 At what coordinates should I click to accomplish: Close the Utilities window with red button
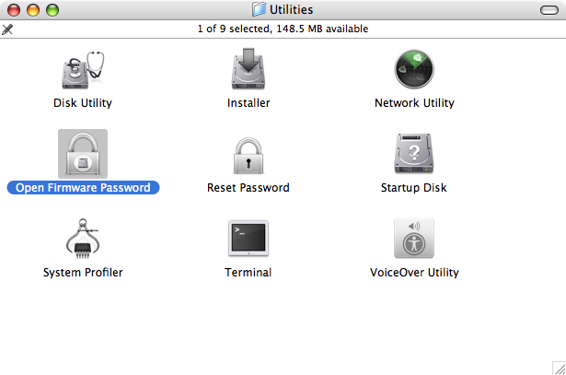[14, 10]
